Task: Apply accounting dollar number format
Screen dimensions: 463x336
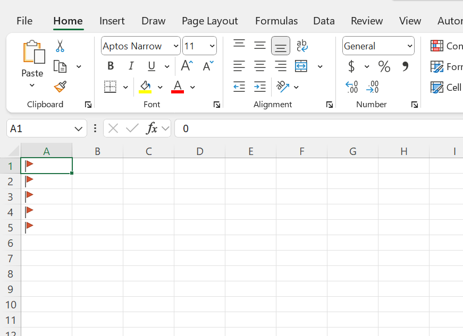Action: [x=351, y=66]
